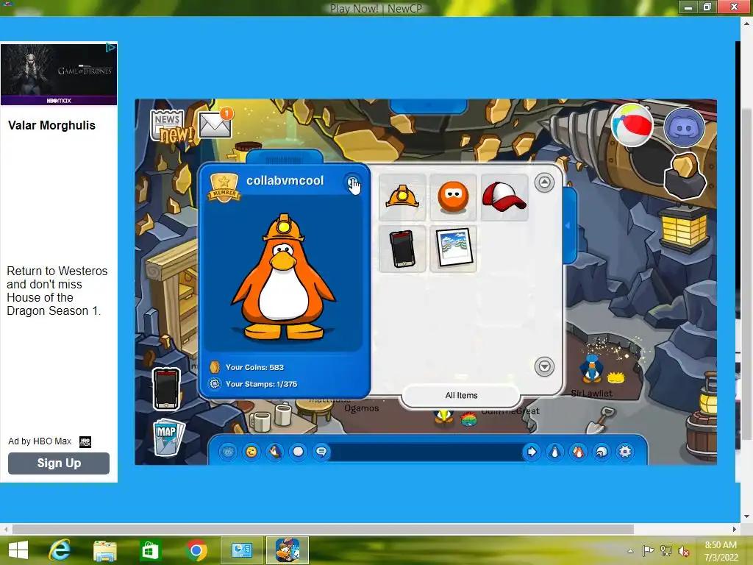Open the settings gear in chat bar
Viewport: 753px width, 565px height.
point(625,452)
